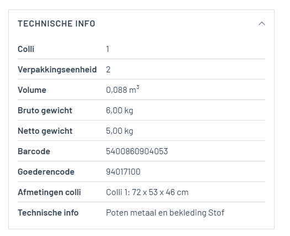
Task: Click the Colli value 1
Action: click(108, 49)
